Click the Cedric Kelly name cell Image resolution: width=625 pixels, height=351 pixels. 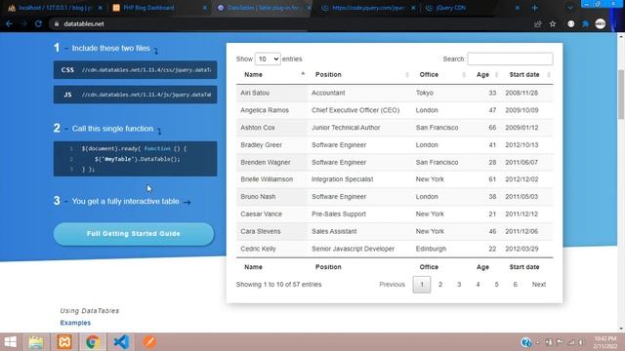(271, 249)
